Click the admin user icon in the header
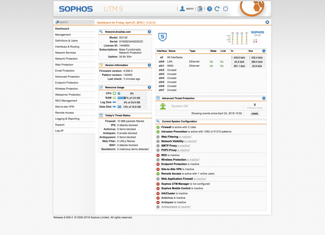Viewport: 325px width, 235px height. coord(182,9)
